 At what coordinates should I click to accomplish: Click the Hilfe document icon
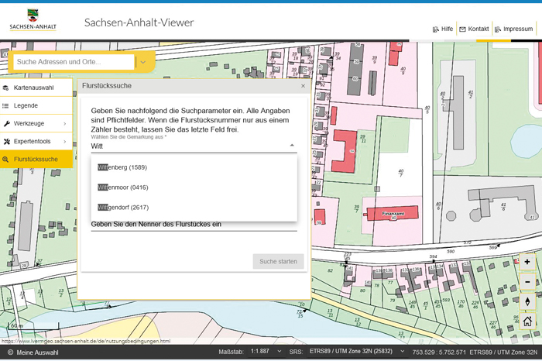tap(435, 29)
